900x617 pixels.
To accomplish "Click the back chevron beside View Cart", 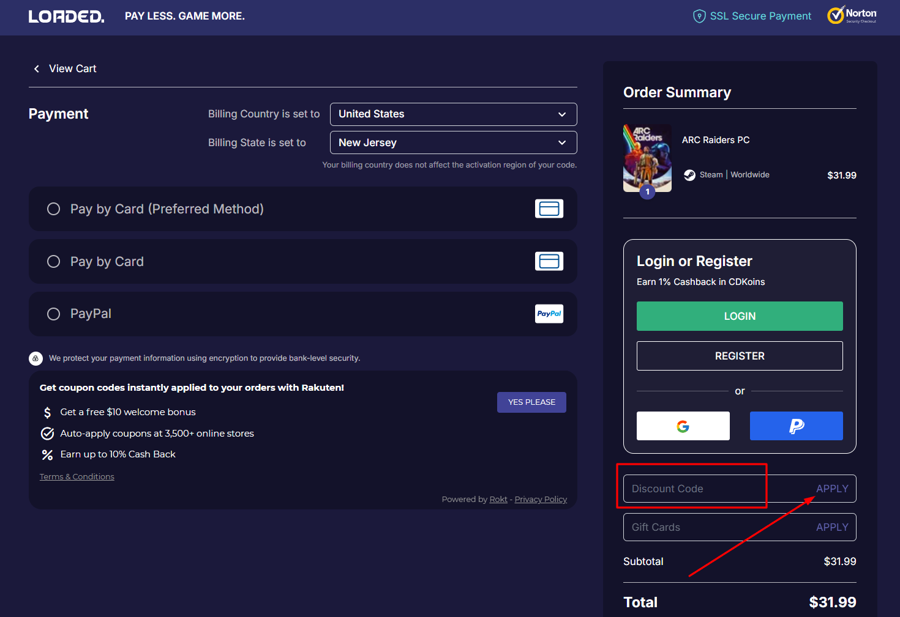I will pos(37,68).
